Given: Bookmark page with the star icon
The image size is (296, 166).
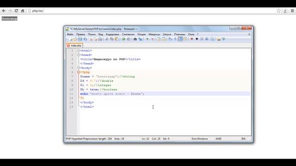Looking at the screenshot, I should pos(278,11).
